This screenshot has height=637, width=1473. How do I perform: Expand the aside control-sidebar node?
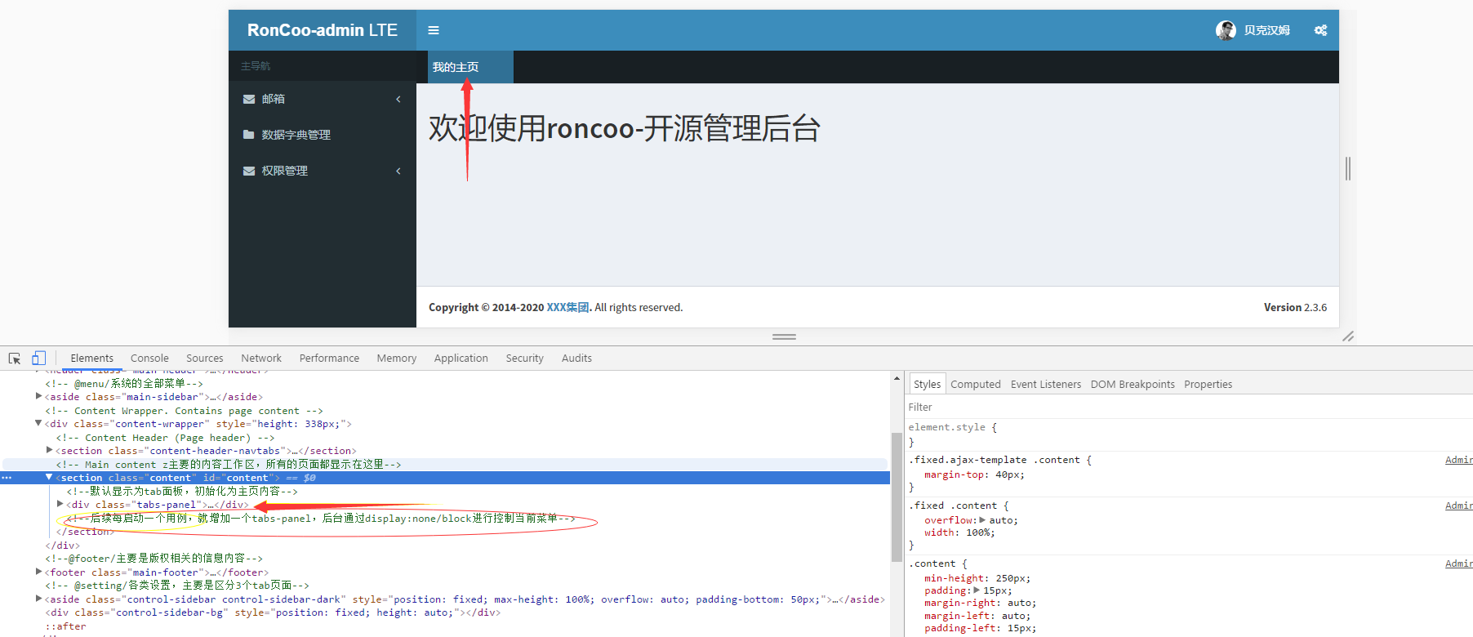tap(38, 599)
